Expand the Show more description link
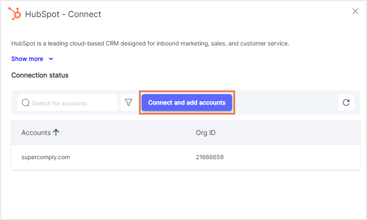 click(32, 59)
